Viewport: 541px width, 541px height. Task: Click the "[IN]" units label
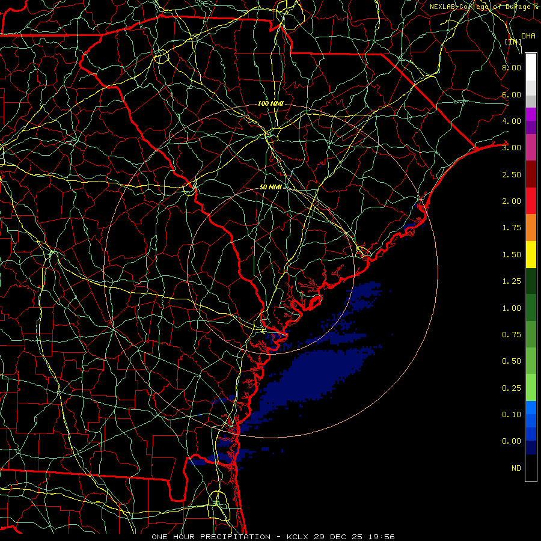513,41
